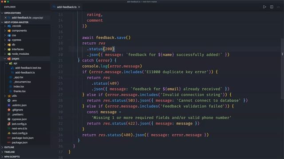This screenshot has height=159, width=284.
Task: Close the add-feedback.ts editor tab
Action: tap(79, 7)
